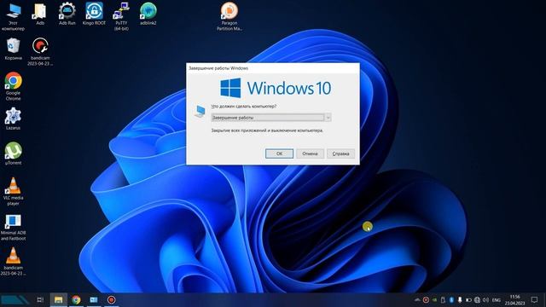
Task: Open the volume speaker tray icon
Action: click(x=485, y=299)
